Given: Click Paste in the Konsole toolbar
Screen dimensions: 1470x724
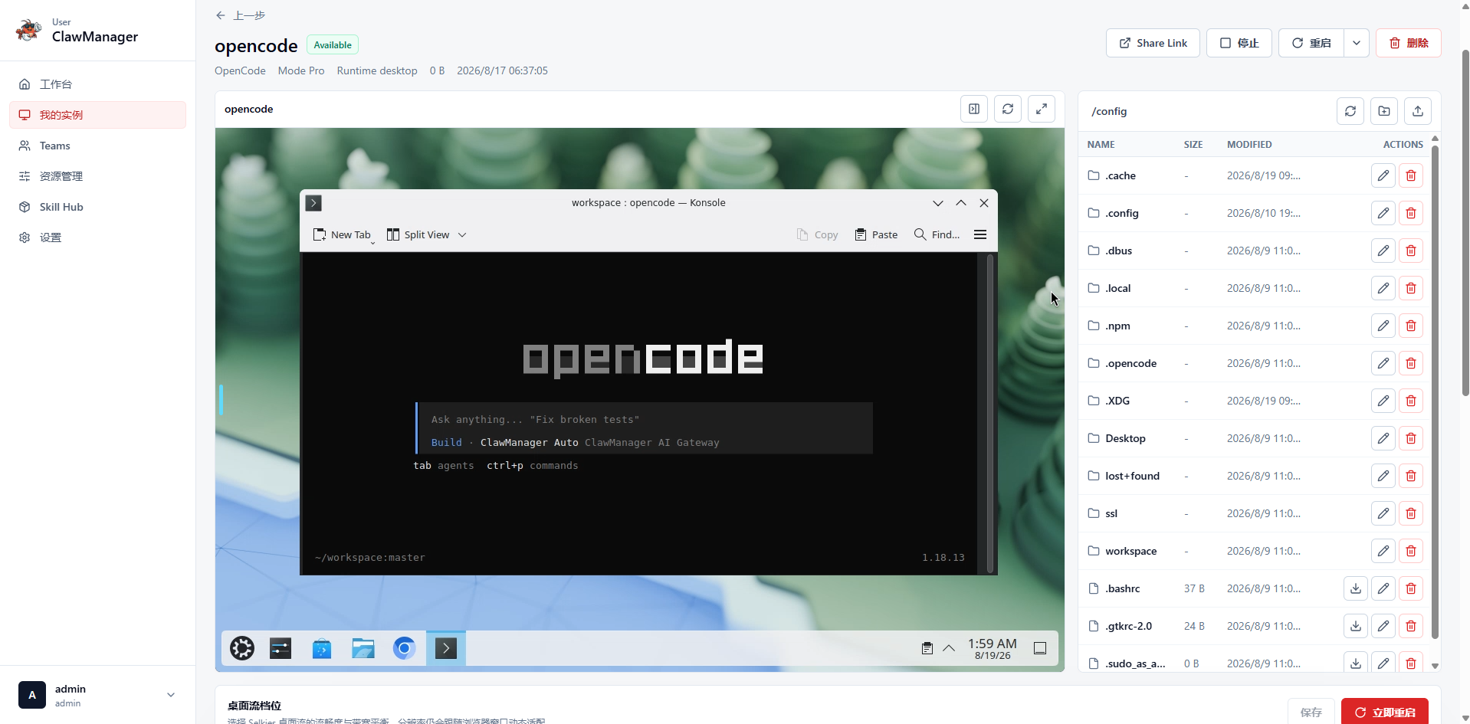Looking at the screenshot, I should pyautogui.click(x=876, y=234).
